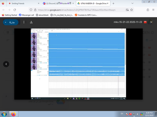This screenshot has height=117, width=157.
Task: Go back to previous page
Action: coord(4,10)
